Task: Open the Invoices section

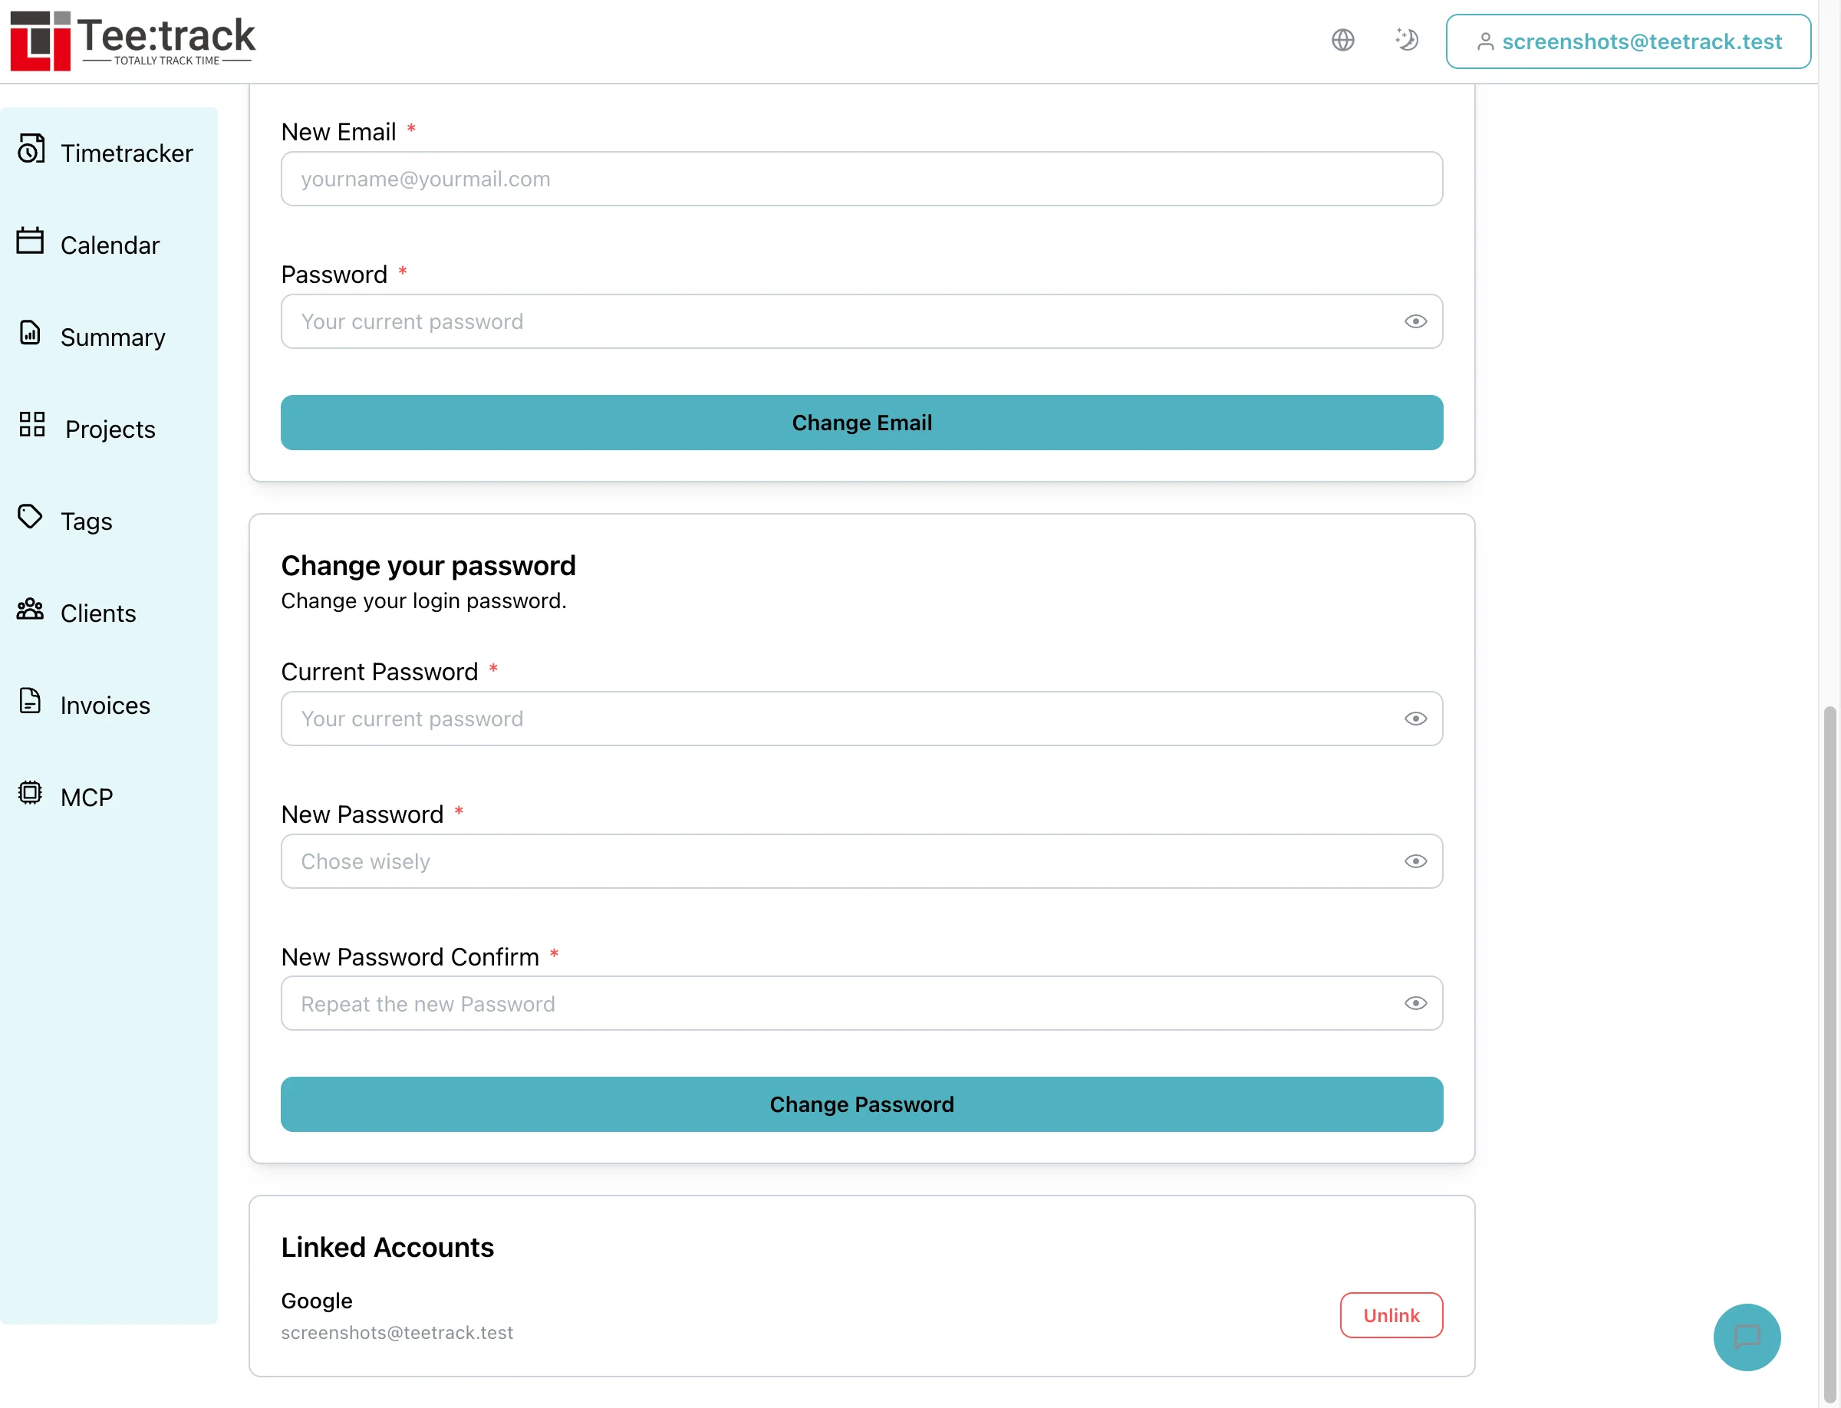Action: coord(104,705)
